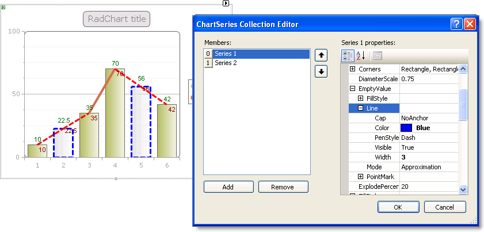The height and width of the screenshot is (232, 484).
Task: Click the green anchor glyph at chart corner
Action: click(3, 7)
